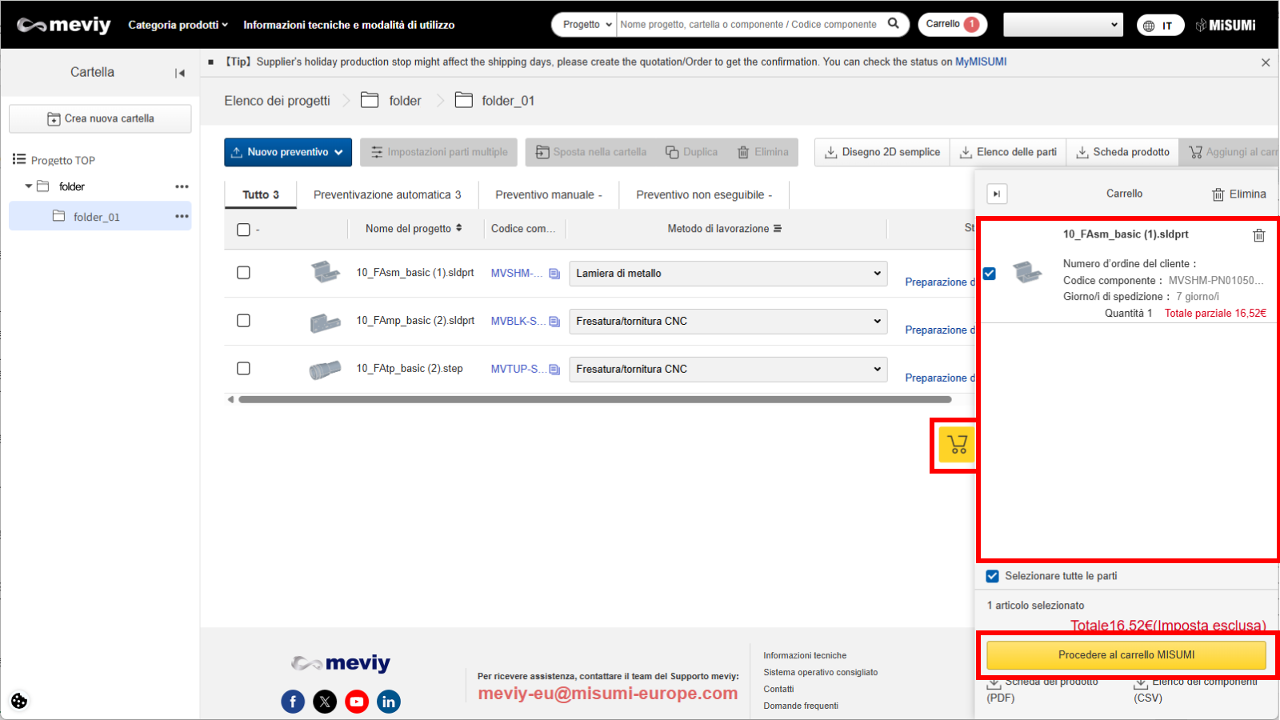Screen dimensions: 1280x720
Task: Open folder_01 more options menu
Action: coord(182,217)
